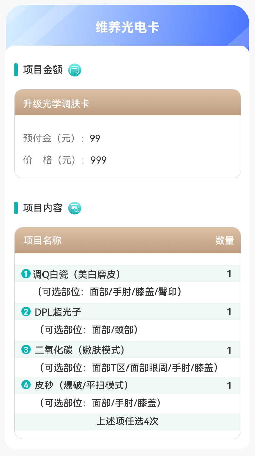The image size is (255, 456).
Task: Select the 皮秒（爆破/平扫模式）item name
Action: click(x=82, y=385)
